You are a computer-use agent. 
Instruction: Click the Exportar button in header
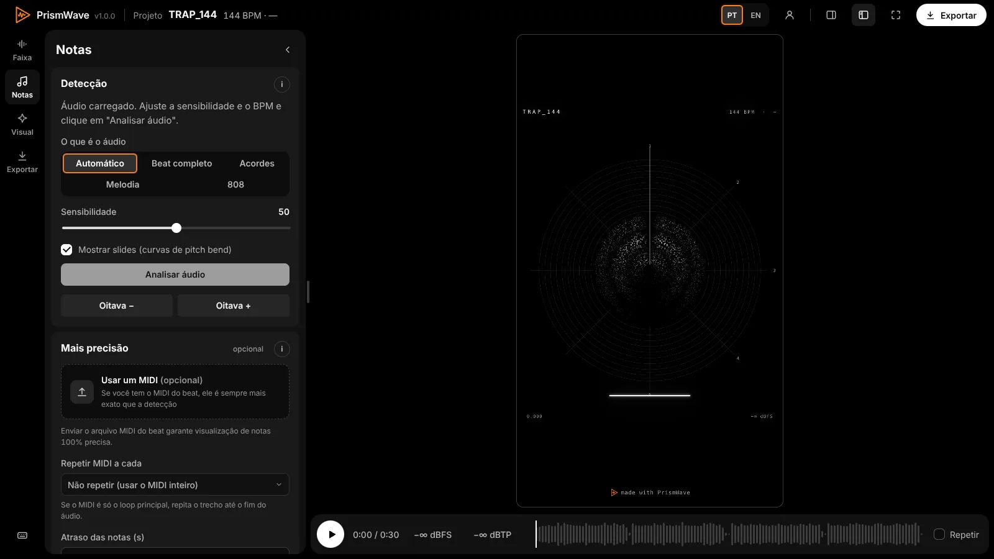point(951,15)
